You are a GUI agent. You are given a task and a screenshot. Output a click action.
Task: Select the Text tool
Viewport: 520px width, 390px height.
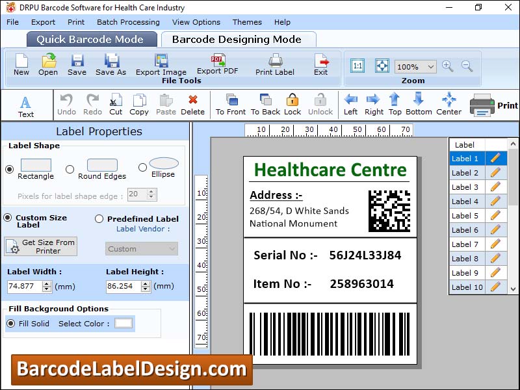[x=26, y=104]
